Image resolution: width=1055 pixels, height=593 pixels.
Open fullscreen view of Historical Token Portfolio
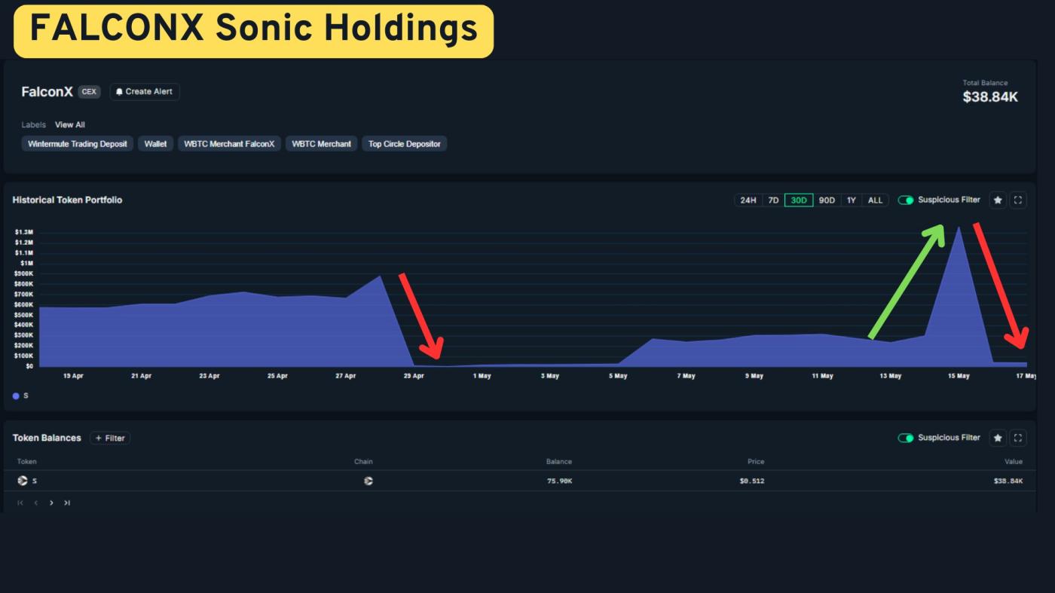click(x=1018, y=200)
